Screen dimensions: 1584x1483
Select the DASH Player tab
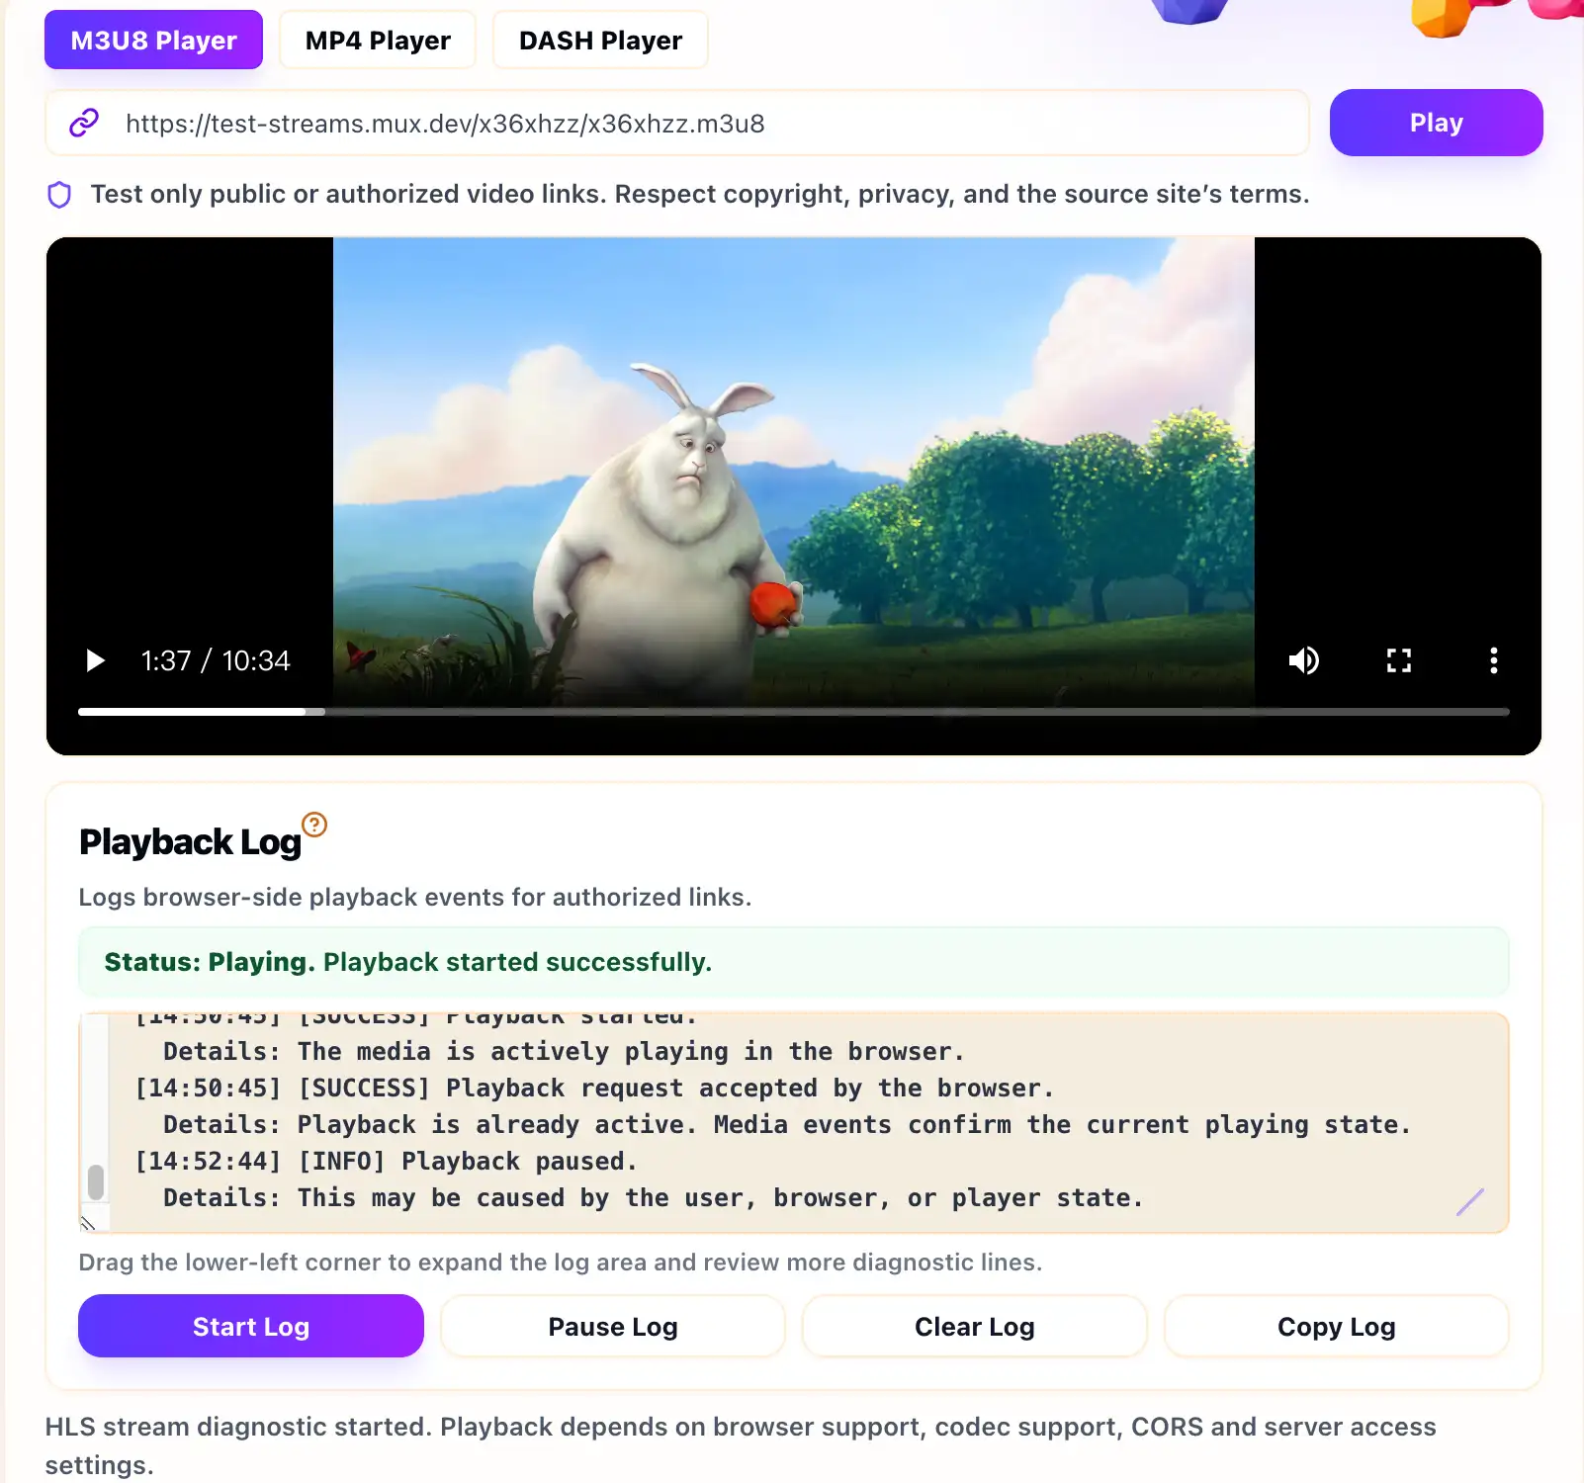[x=600, y=41]
